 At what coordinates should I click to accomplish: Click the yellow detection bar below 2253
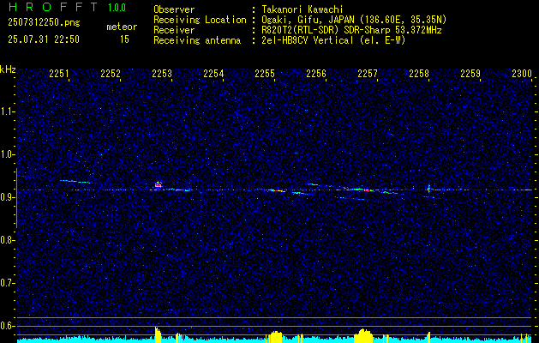tap(158, 335)
